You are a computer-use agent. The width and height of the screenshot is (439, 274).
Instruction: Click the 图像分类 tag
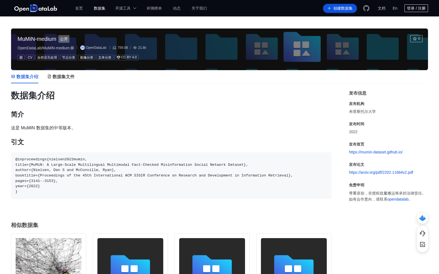[87, 58]
